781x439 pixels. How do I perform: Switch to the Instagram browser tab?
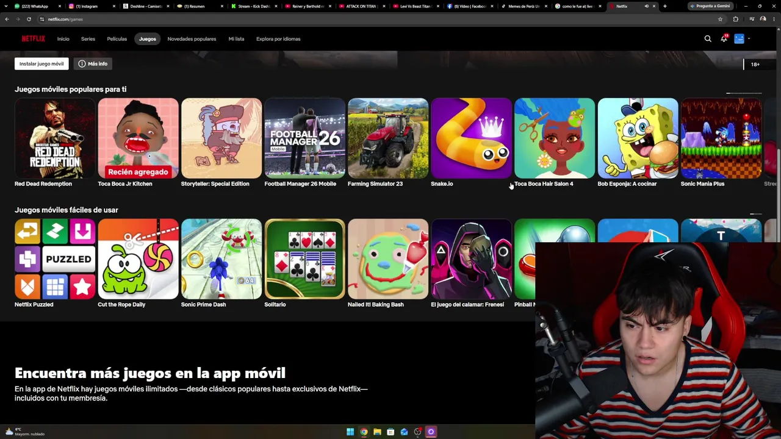pos(93,6)
